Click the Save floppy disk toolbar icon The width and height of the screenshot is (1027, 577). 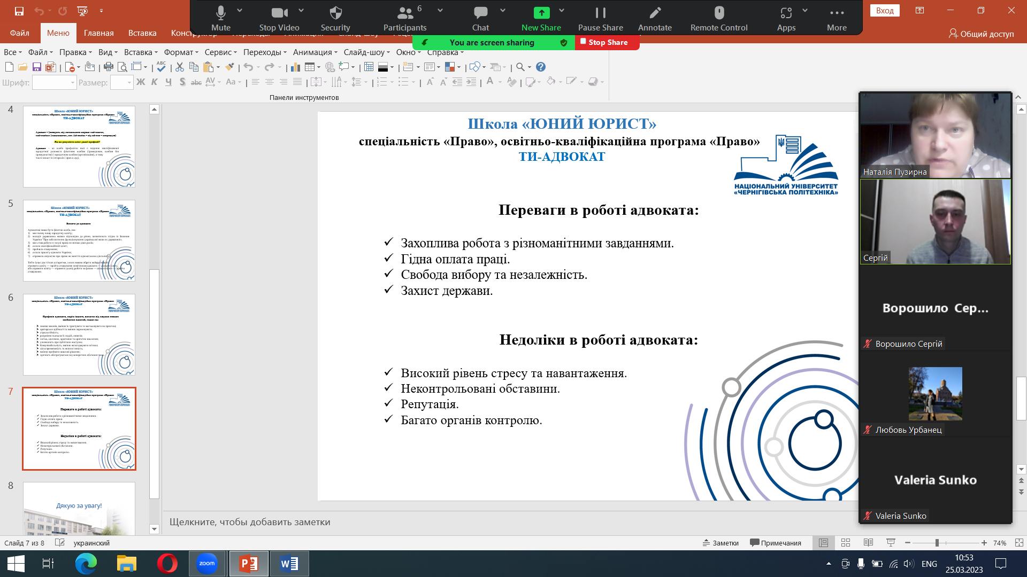click(37, 67)
